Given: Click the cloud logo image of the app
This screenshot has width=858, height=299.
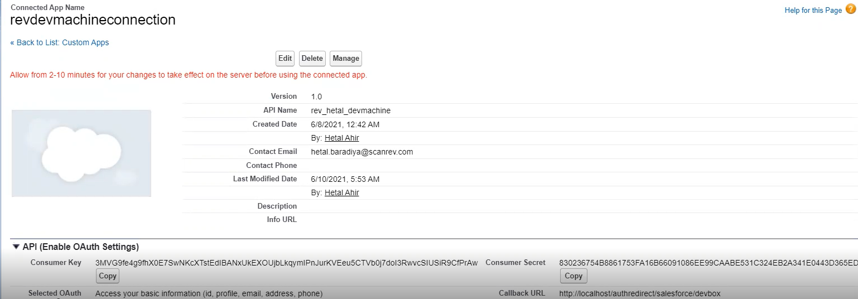Looking at the screenshot, I should [x=81, y=153].
